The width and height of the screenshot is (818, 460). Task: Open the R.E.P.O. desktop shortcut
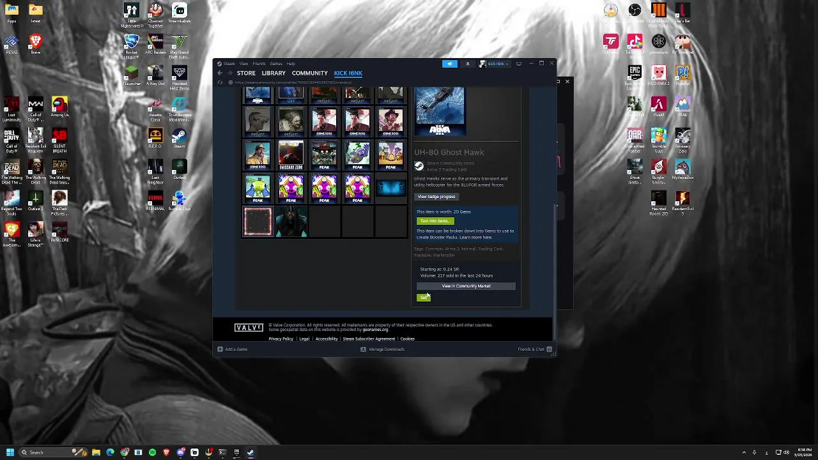coord(155,138)
